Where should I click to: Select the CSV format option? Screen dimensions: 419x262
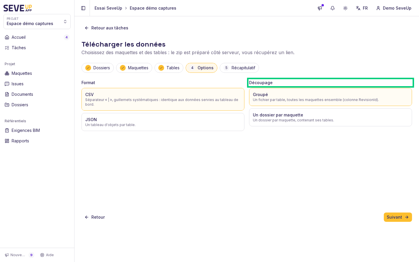163,99
